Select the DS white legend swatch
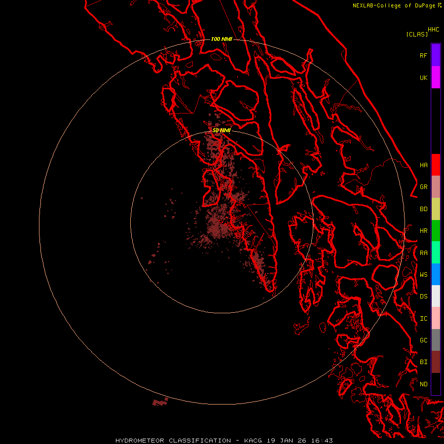 point(436,296)
